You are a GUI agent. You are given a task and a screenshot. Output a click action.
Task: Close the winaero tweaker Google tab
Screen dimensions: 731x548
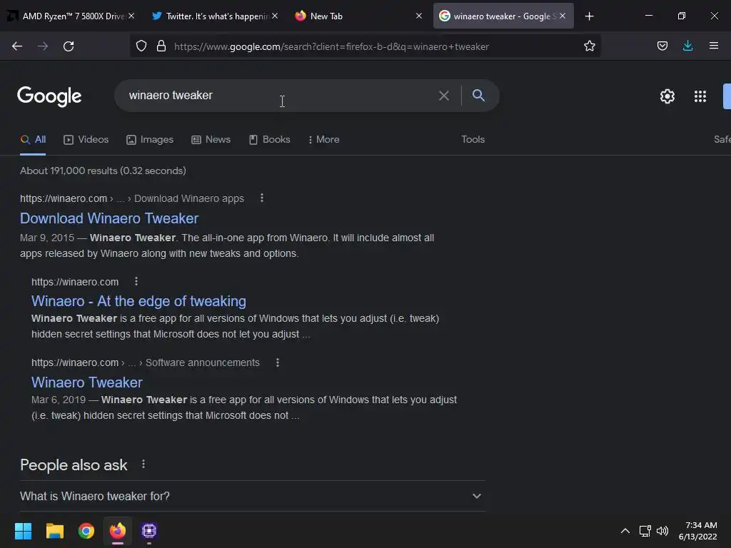tap(563, 16)
